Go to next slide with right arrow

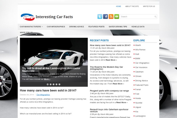click(83, 60)
